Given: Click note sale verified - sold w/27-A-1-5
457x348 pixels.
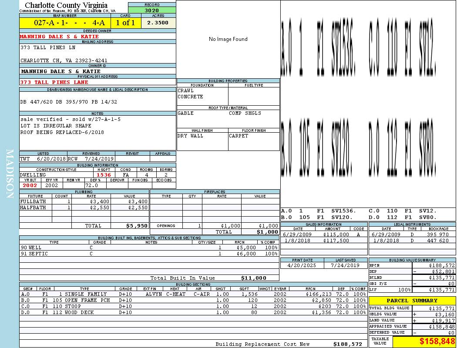Looking at the screenshot, I should tap(70, 119).
